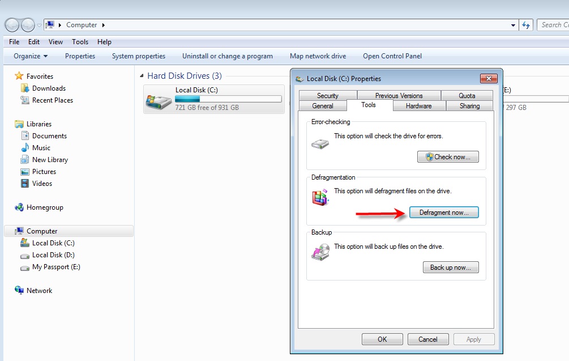Open the address bar history dropdown
Image resolution: width=569 pixels, height=361 pixels.
[513, 25]
